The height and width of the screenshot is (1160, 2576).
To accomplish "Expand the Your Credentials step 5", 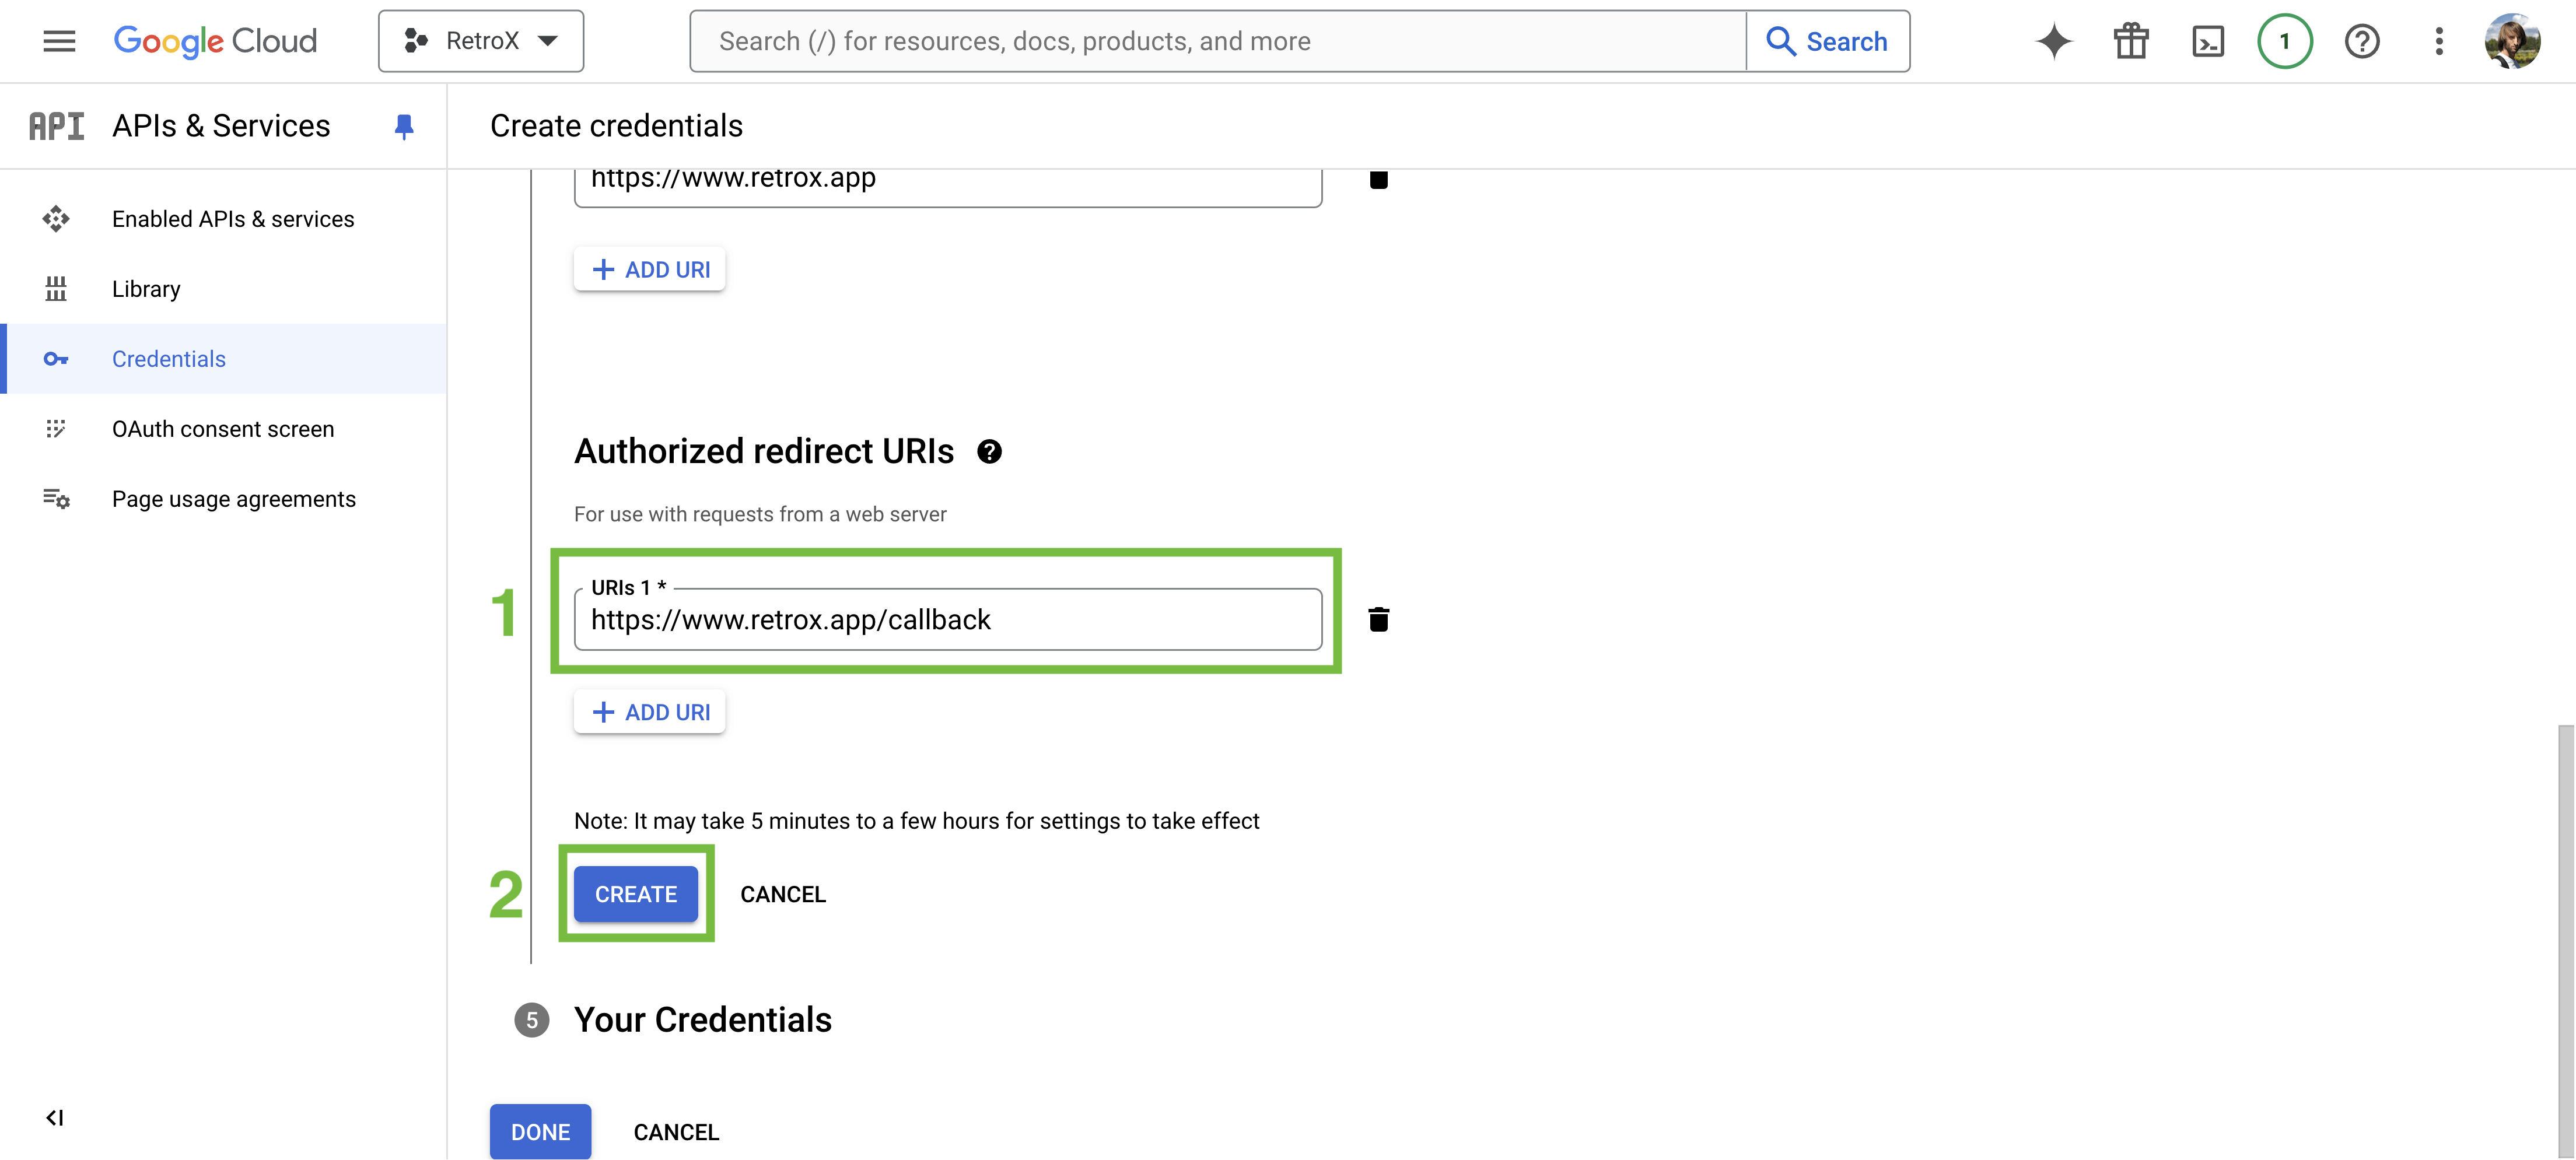I will [702, 1020].
